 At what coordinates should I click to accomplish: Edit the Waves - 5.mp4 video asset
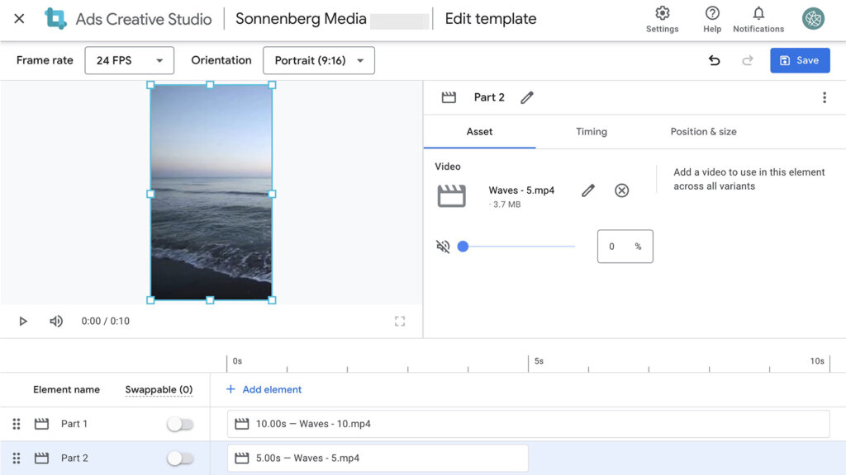click(x=587, y=190)
